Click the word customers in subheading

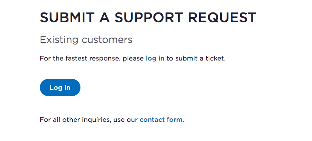pyautogui.click(x=107, y=40)
